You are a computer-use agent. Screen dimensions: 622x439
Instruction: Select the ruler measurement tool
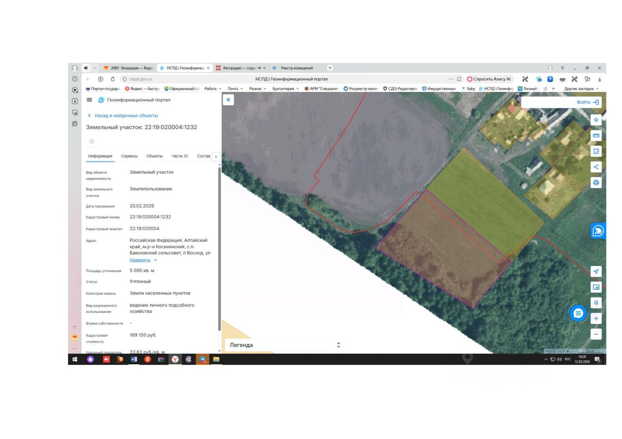click(x=596, y=135)
